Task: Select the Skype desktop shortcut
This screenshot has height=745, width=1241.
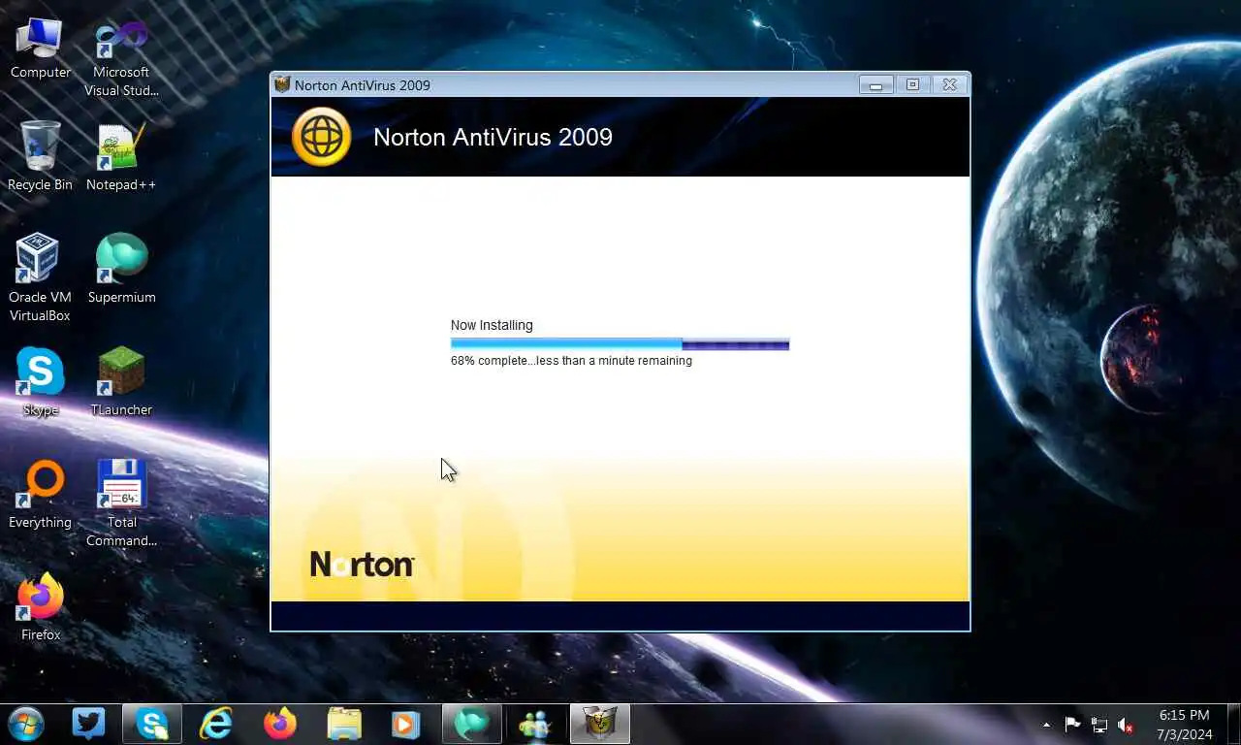Action: click(40, 382)
